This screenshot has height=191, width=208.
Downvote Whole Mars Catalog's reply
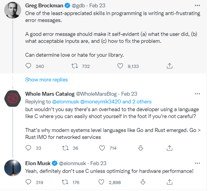tap(140, 148)
